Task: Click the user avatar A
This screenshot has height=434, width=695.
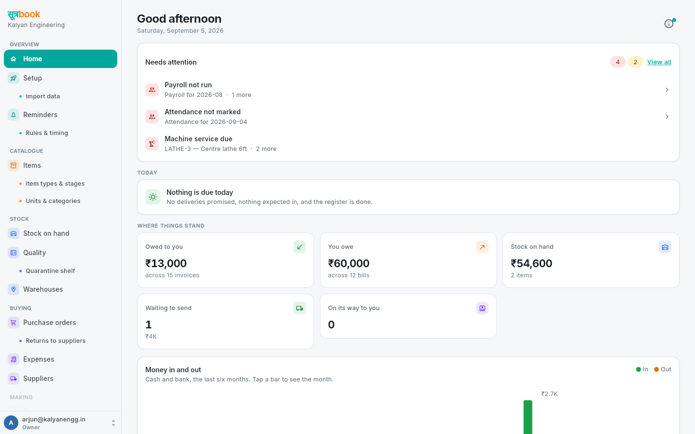Action: click(x=11, y=423)
